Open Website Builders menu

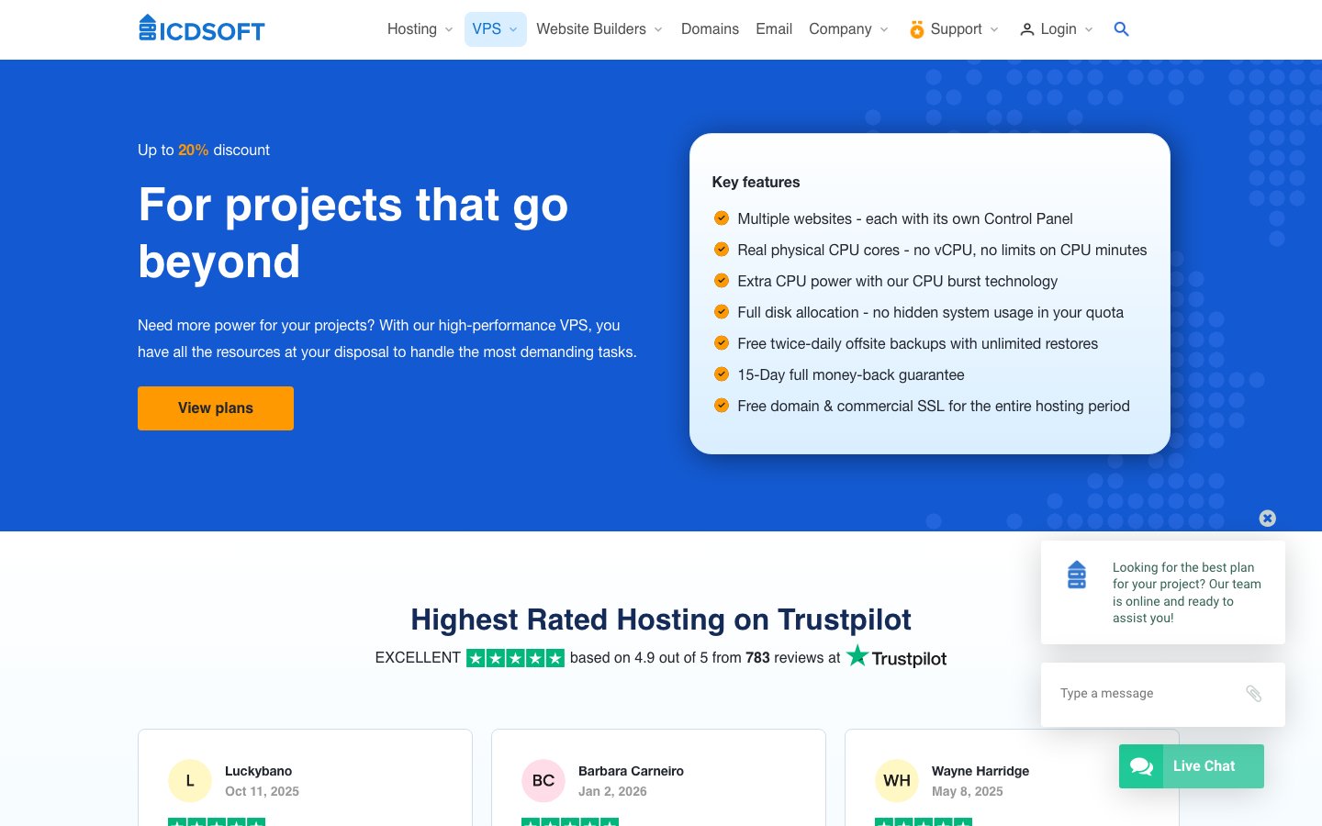click(591, 29)
